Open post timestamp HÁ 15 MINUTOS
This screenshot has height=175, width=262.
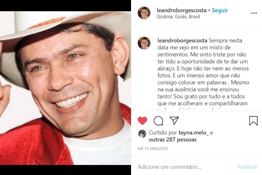[153, 149]
